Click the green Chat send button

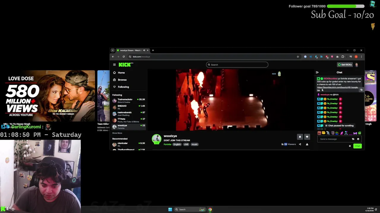point(357,146)
